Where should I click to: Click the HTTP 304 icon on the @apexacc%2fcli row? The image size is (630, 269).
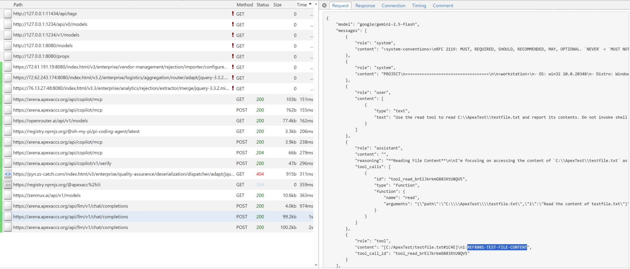[x=8, y=184]
